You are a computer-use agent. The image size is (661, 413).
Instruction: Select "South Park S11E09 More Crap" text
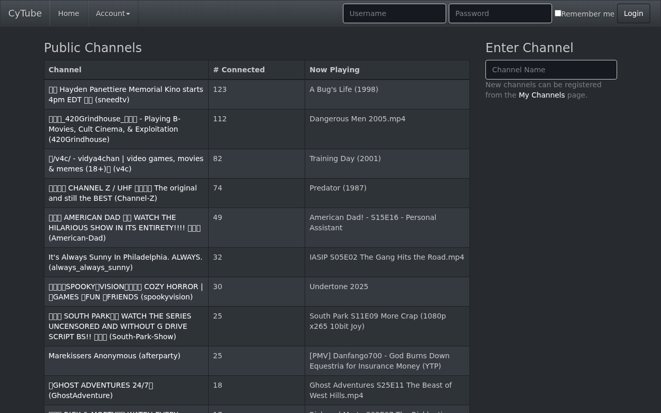point(377,321)
